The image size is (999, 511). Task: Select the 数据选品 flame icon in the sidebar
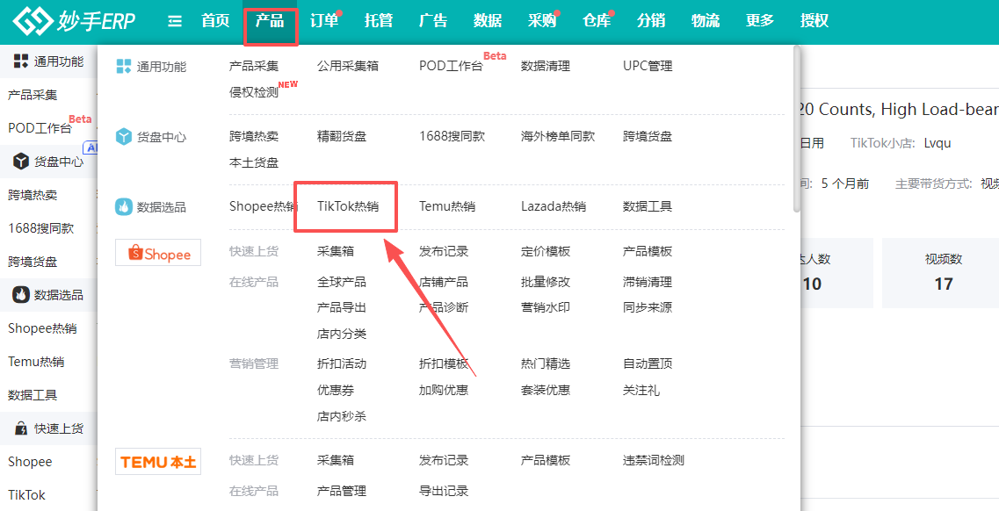[21, 295]
